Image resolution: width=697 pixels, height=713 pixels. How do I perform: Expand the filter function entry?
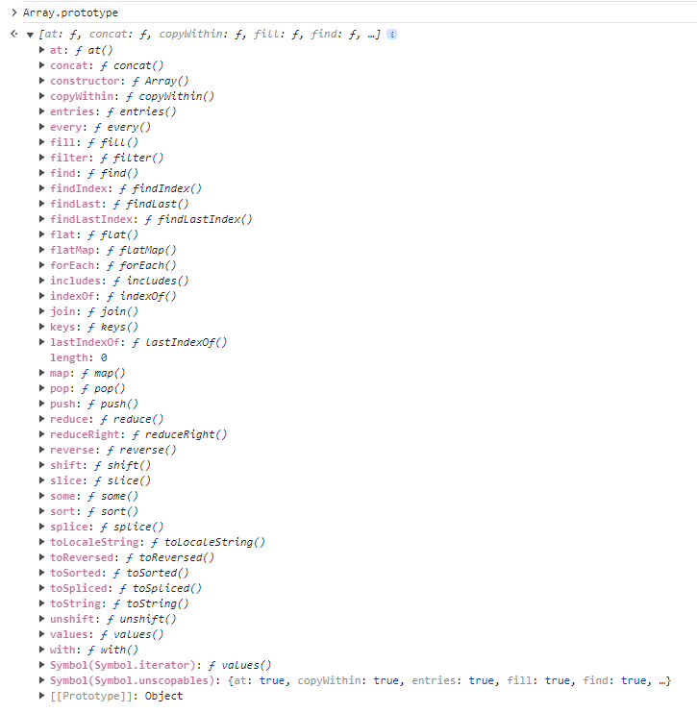coord(42,158)
